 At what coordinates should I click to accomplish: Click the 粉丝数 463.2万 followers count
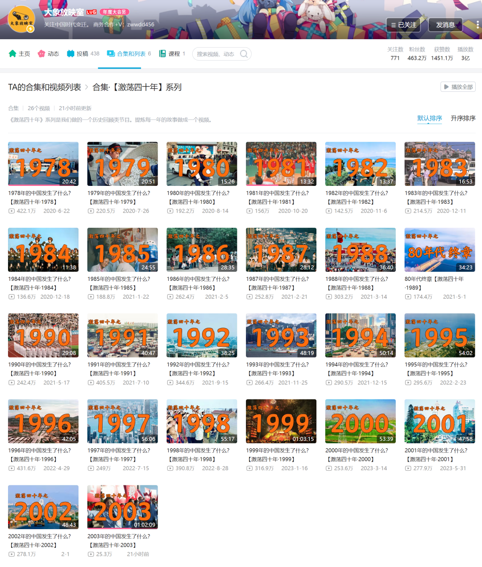[417, 54]
